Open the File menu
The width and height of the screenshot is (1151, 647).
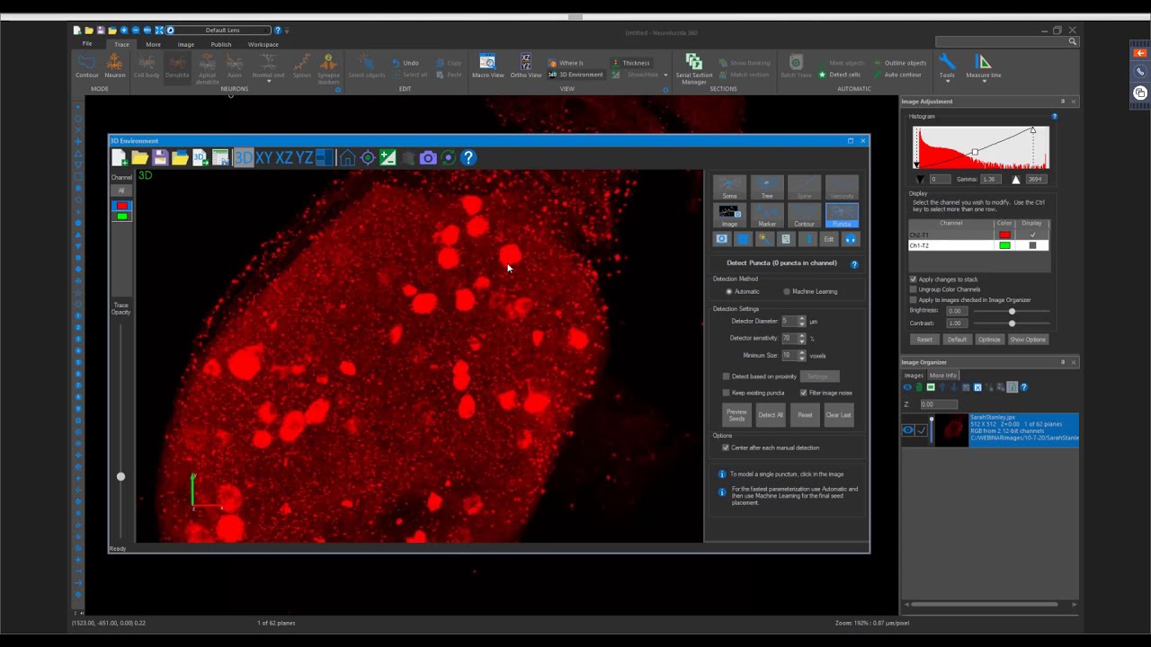[87, 44]
